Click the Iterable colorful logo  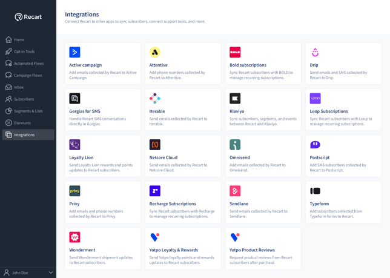[x=154, y=99]
